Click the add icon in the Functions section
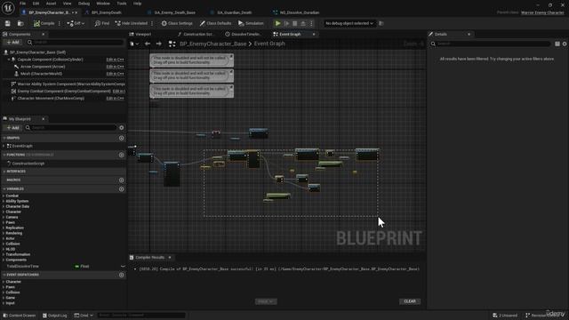Viewport: 569px width, 320px height. coord(122,155)
